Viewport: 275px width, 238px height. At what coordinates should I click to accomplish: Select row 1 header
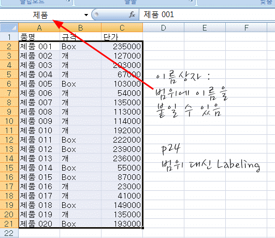coord(9,37)
